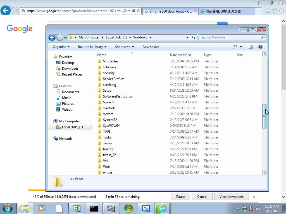286x214 pixels.
Task: Open the command prompt taskbar icon
Action: click(x=94, y=208)
